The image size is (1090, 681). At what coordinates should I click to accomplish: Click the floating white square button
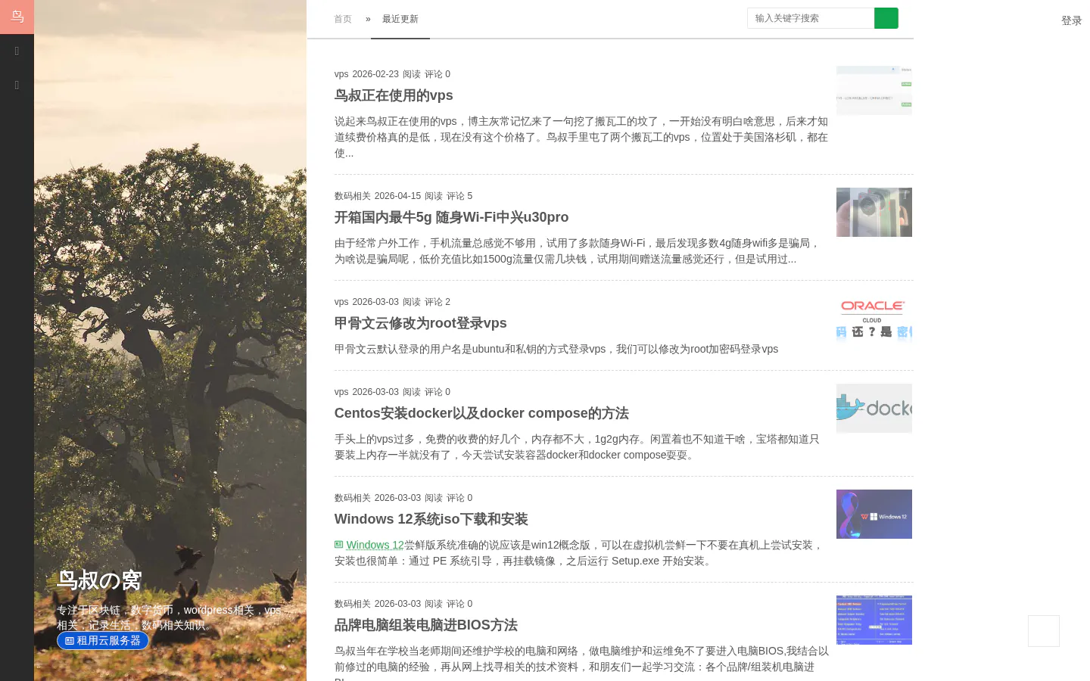[1044, 631]
